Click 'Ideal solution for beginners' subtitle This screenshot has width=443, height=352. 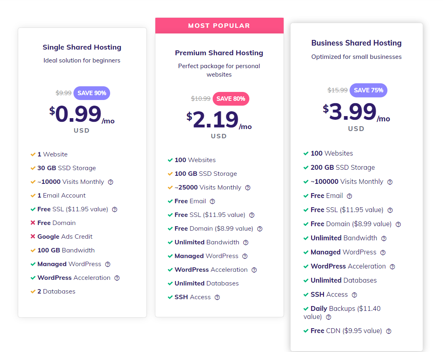coord(82,60)
